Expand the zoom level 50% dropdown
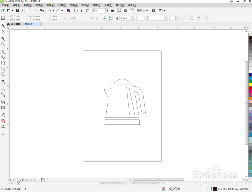The image size is (252, 192). point(107,11)
